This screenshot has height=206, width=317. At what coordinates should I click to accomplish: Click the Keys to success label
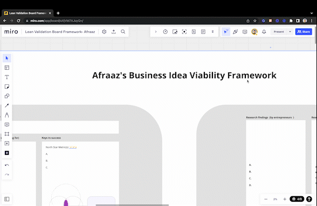pyautogui.click(x=51, y=138)
